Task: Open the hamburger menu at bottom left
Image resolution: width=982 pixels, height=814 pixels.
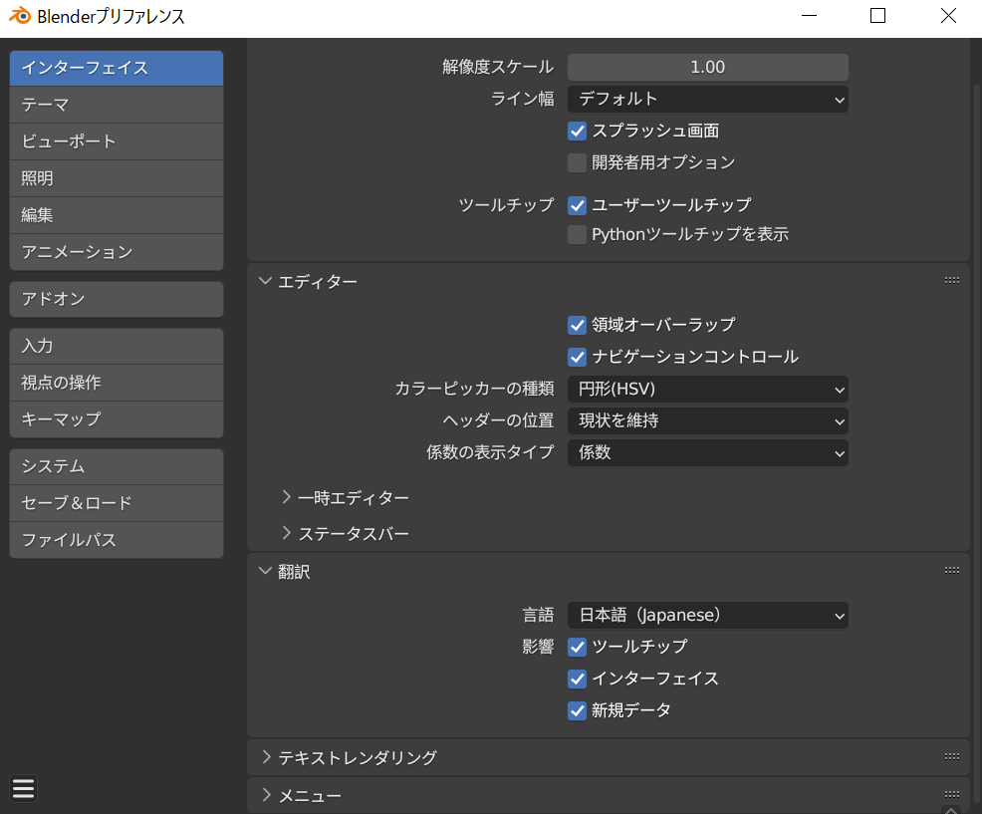Action: (x=24, y=789)
